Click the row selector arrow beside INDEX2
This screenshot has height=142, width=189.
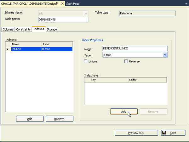pos(8,49)
